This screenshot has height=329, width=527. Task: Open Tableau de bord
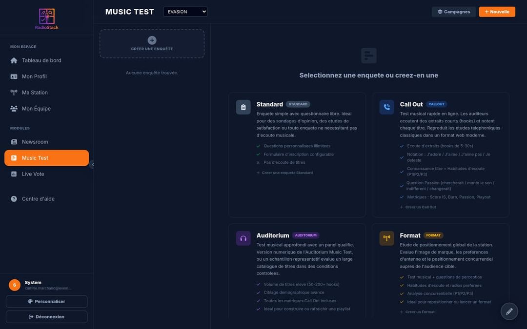point(47,60)
